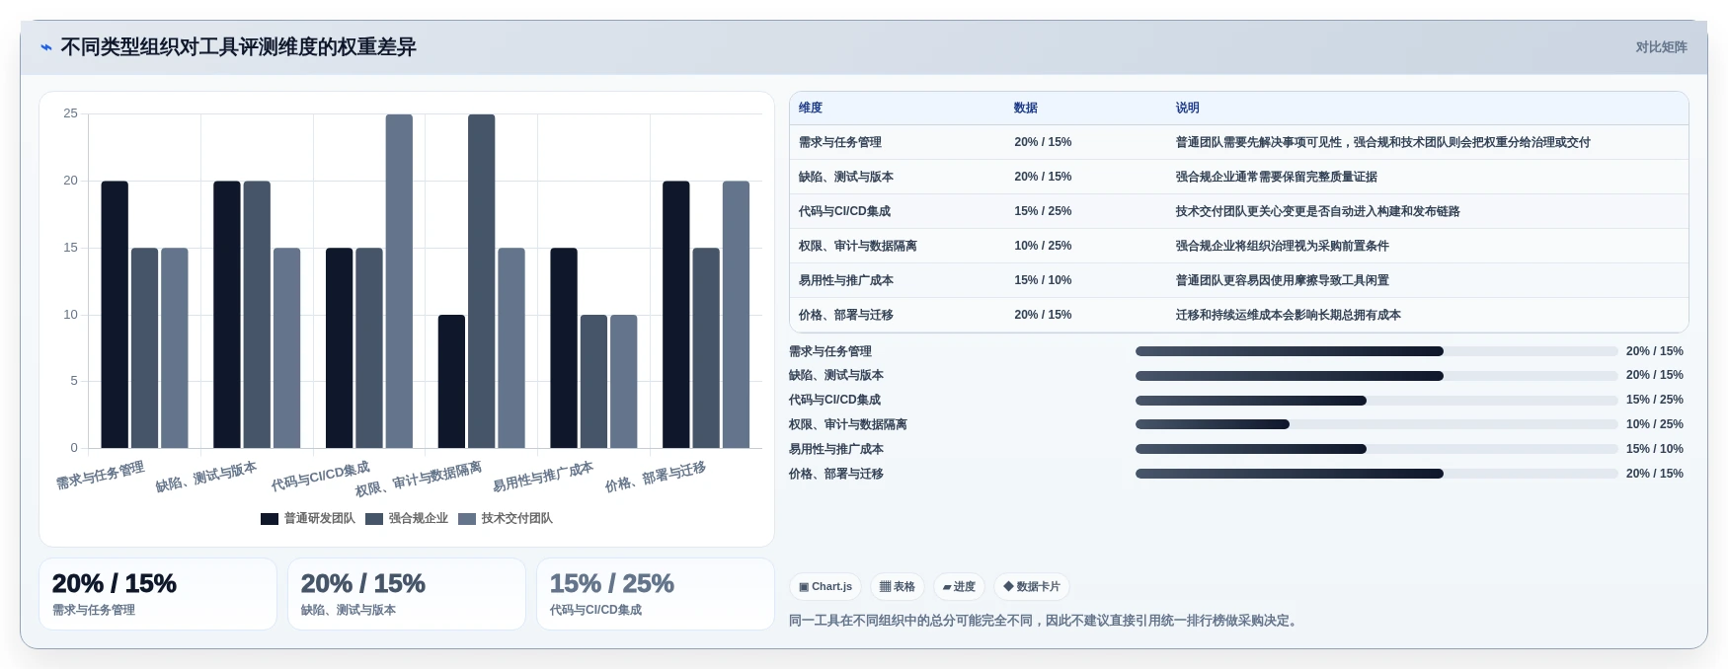Click the 需求与任务管理 x-axis label

click(101, 476)
